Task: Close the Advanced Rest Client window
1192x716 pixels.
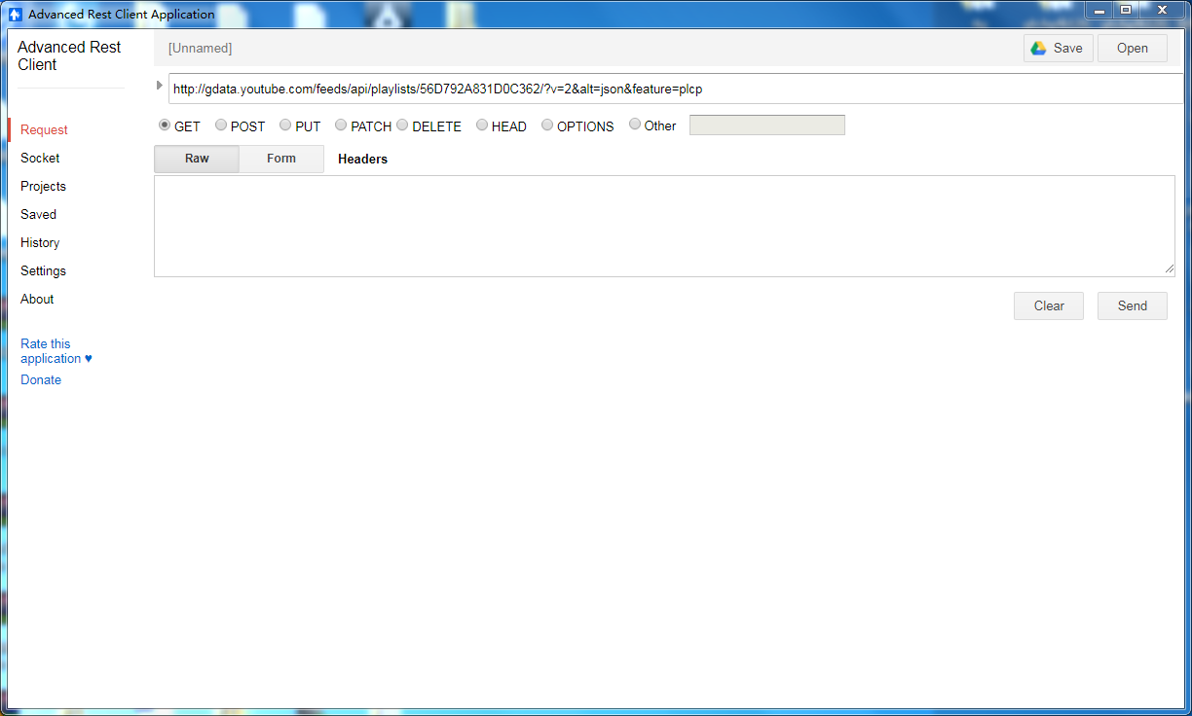Action: click(x=1162, y=11)
